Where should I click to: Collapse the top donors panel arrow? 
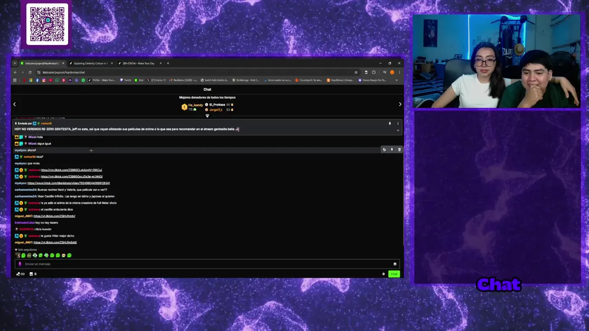pyautogui.click(x=207, y=115)
